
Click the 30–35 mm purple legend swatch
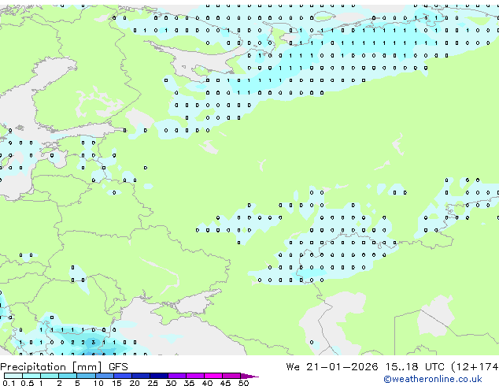177,376
